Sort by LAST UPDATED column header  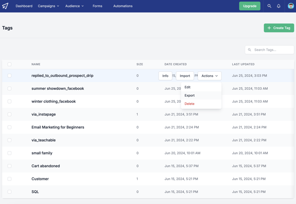click(243, 64)
